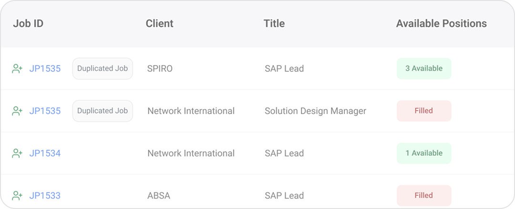Select the add-person icon next to JP1533

17,196
